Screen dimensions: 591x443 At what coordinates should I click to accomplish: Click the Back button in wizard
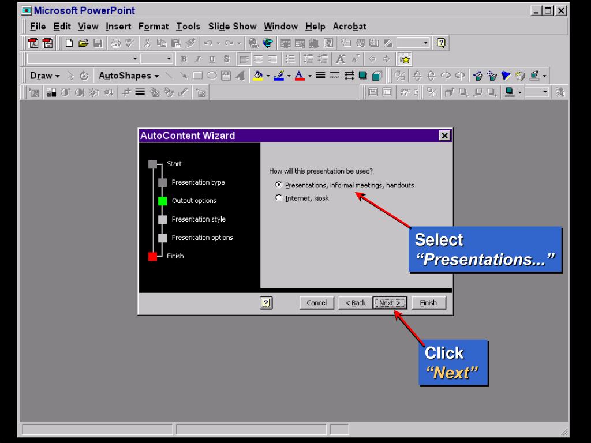pyautogui.click(x=356, y=303)
